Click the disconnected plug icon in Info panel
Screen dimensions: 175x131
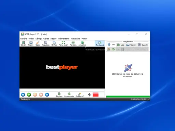(128, 68)
